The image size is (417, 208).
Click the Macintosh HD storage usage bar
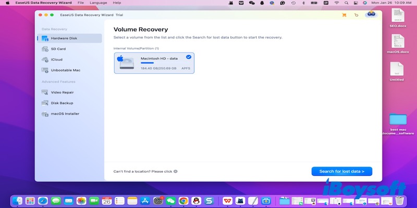point(148,63)
